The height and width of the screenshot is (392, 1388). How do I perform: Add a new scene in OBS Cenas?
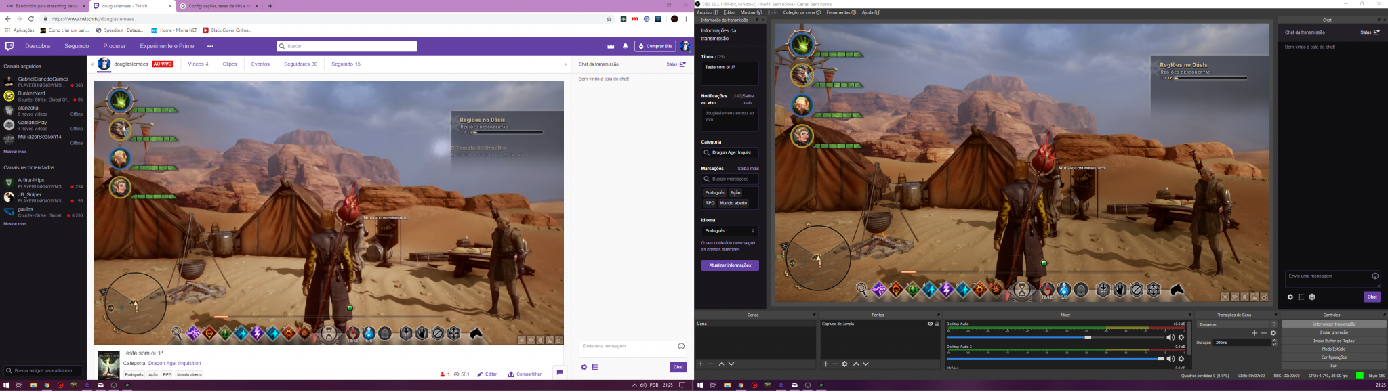[701, 364]
